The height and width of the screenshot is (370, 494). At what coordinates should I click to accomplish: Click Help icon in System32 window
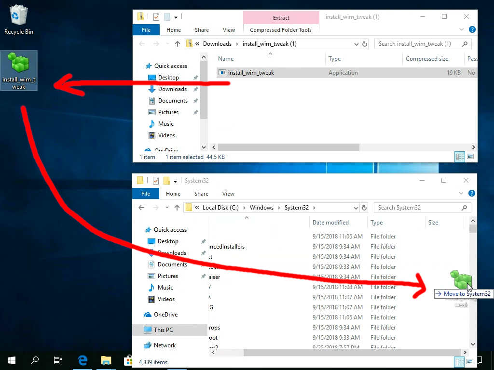(x=472, y=194)
